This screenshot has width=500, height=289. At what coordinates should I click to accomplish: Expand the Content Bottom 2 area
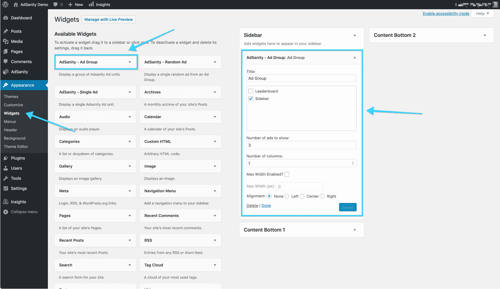(x=485, y=35)
